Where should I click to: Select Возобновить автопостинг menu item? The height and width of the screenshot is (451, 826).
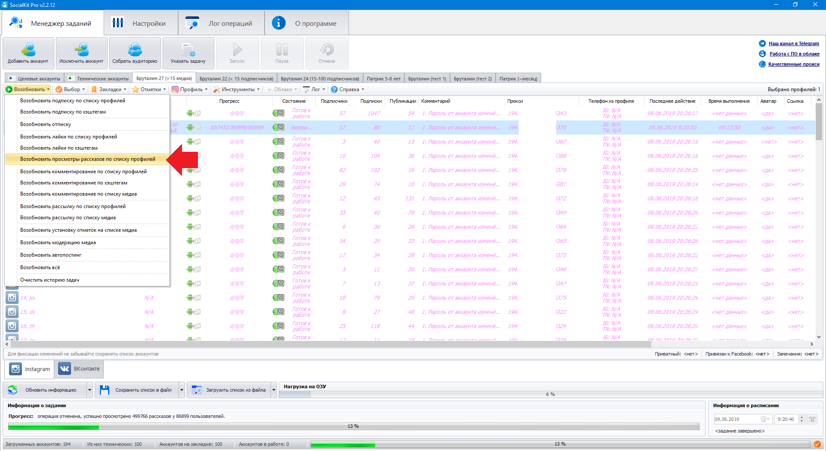coord(87,255)
